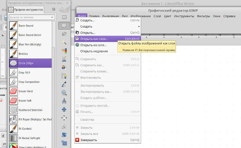Choose the Eraser Hard preset
This screenshot has height=148, width=241.
(x=30, y=91)
